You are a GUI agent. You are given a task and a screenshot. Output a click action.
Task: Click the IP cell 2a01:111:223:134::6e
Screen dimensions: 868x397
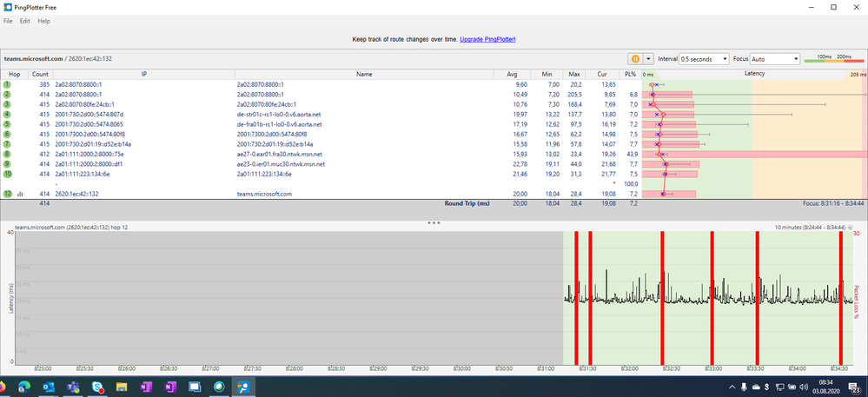[x=82, y=174]
